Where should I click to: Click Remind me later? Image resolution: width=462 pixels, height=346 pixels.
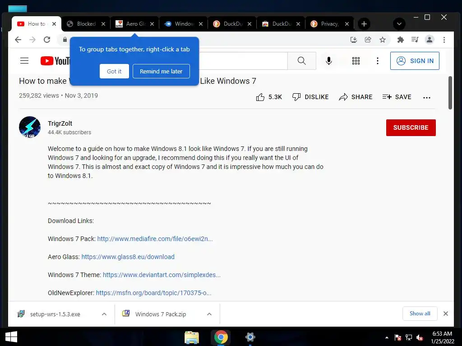point(161,71)
